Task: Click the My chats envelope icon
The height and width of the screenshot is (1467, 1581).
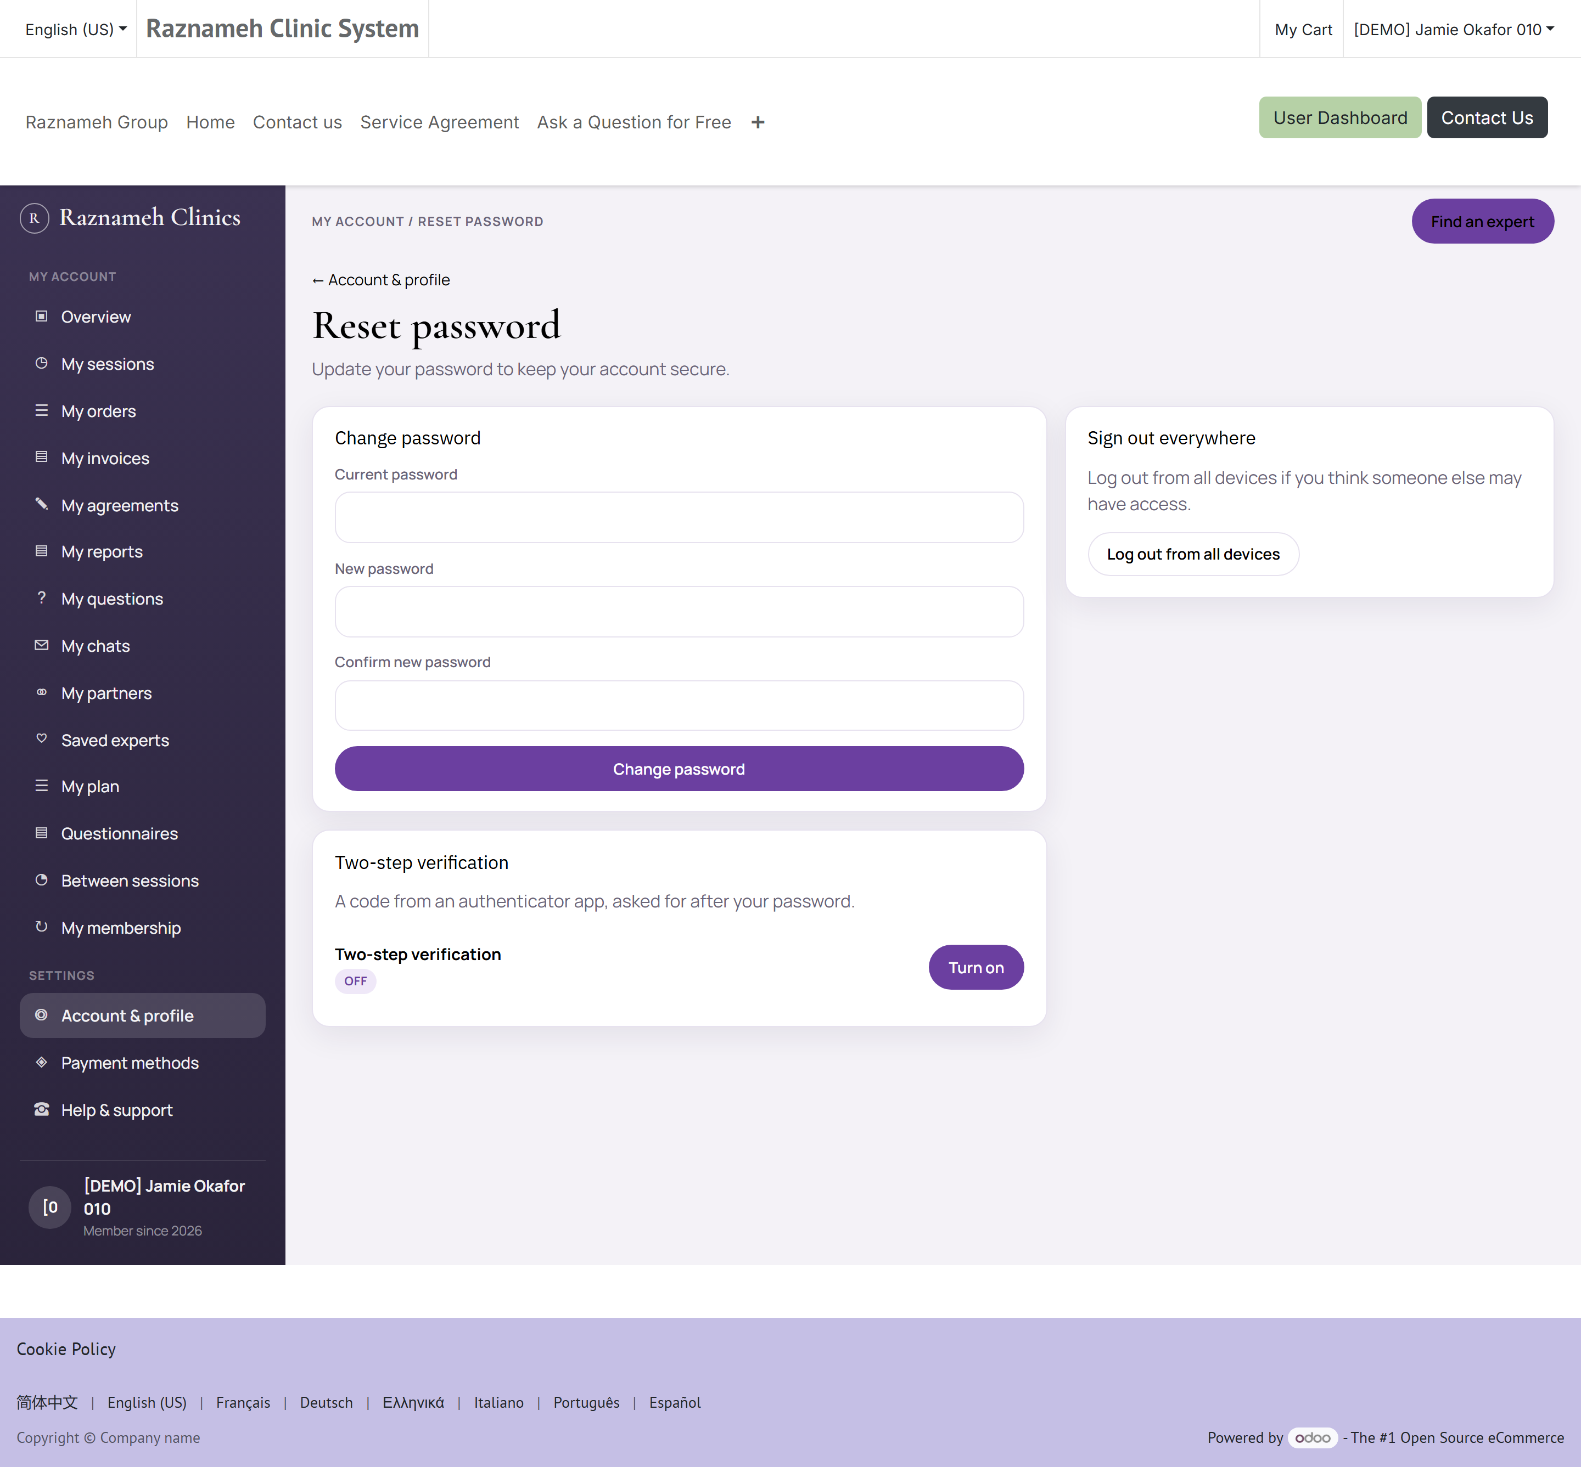Action: 41,645
